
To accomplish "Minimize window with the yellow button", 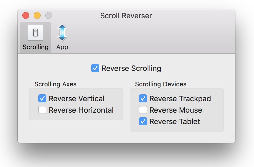I will pos(37,15).
